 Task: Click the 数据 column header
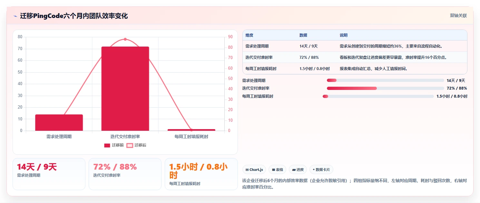point(303,35)
